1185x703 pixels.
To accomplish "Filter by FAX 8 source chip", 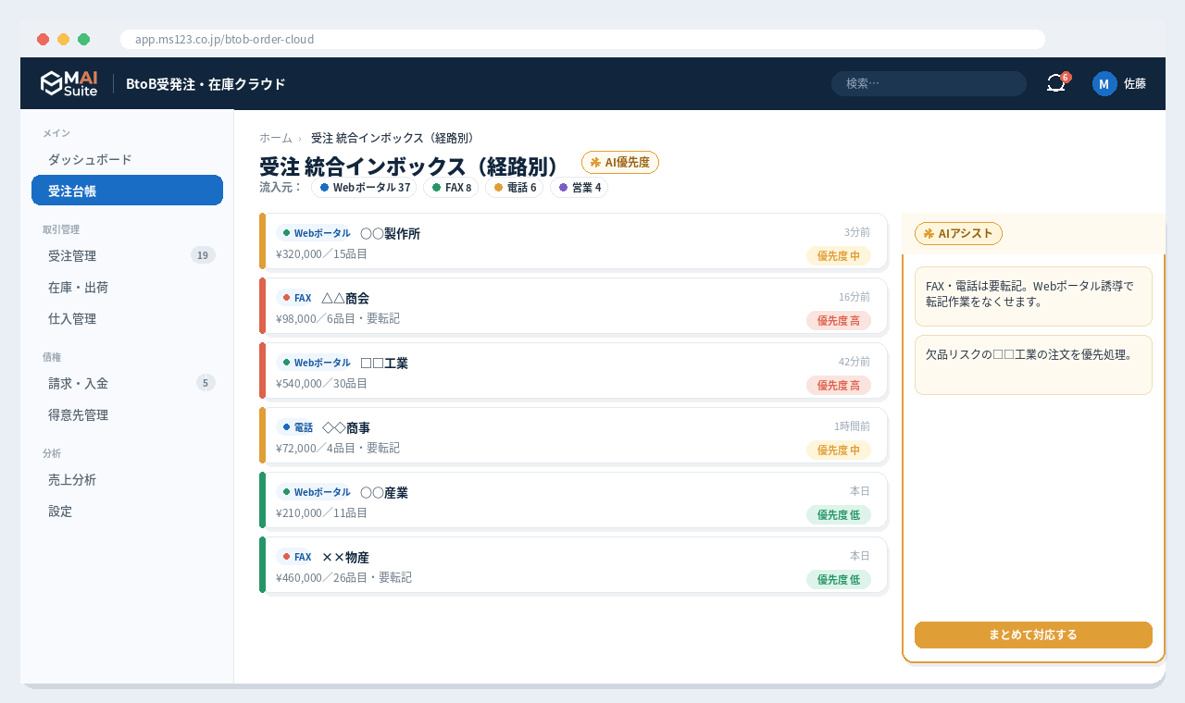I will (451, 187).
